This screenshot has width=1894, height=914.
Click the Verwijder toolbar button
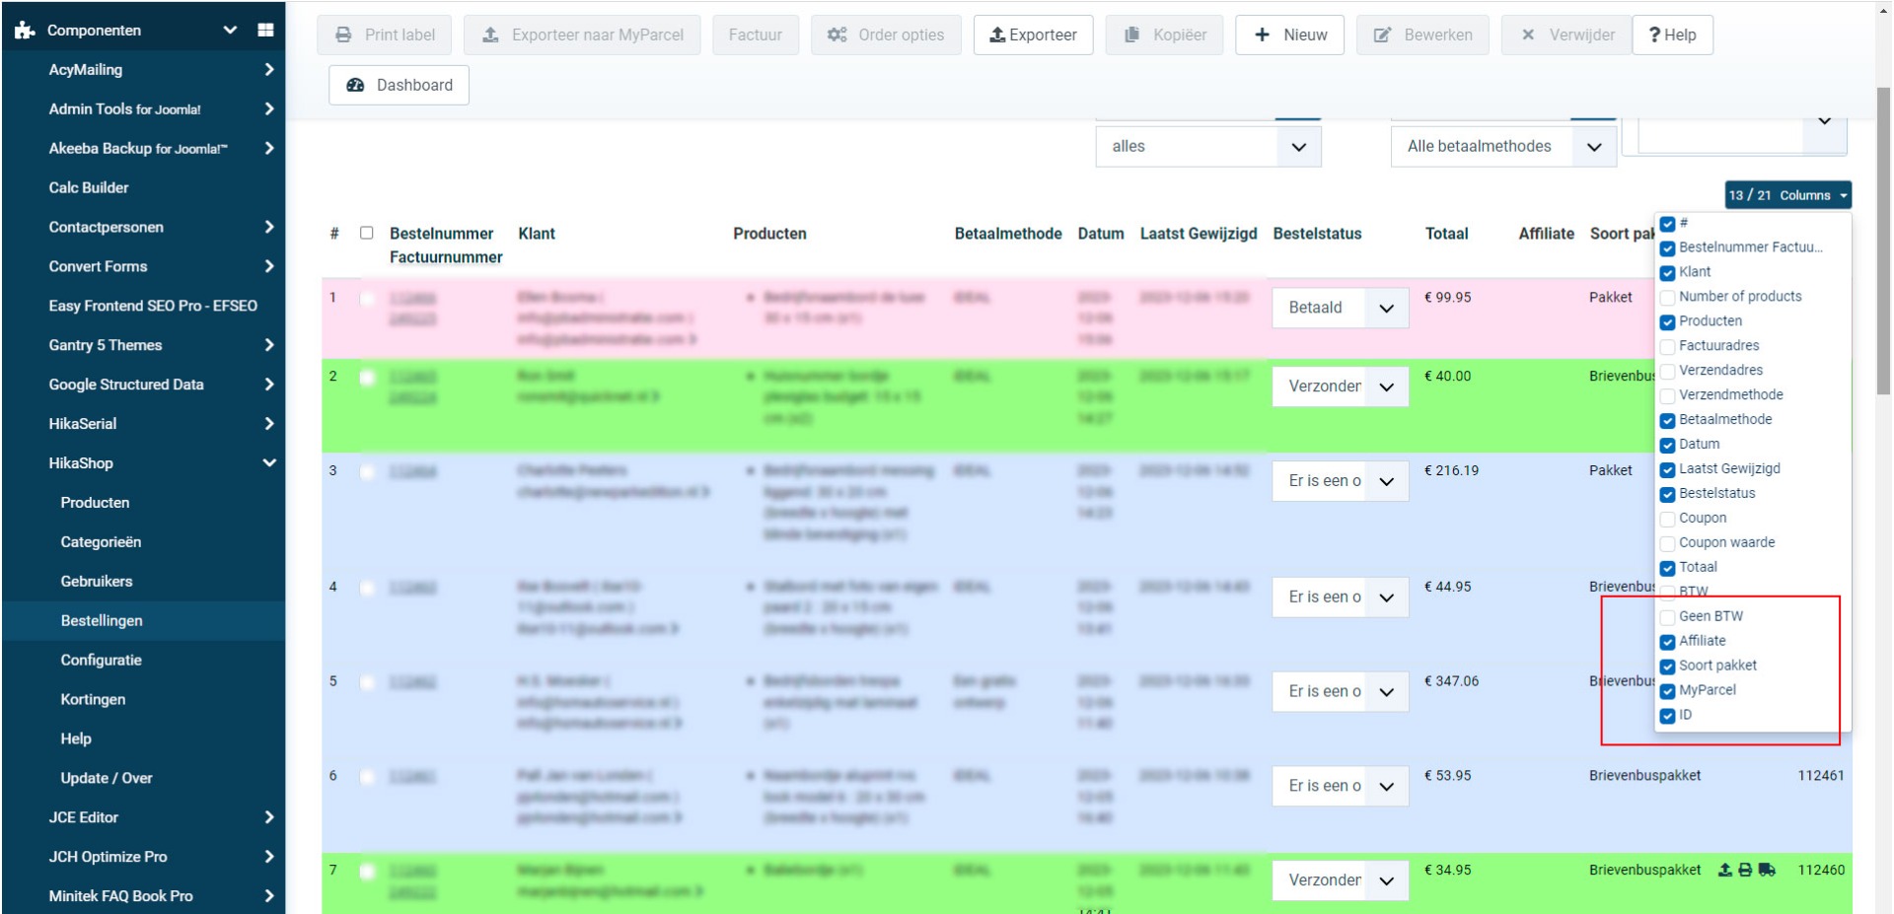click(1567, 35)
